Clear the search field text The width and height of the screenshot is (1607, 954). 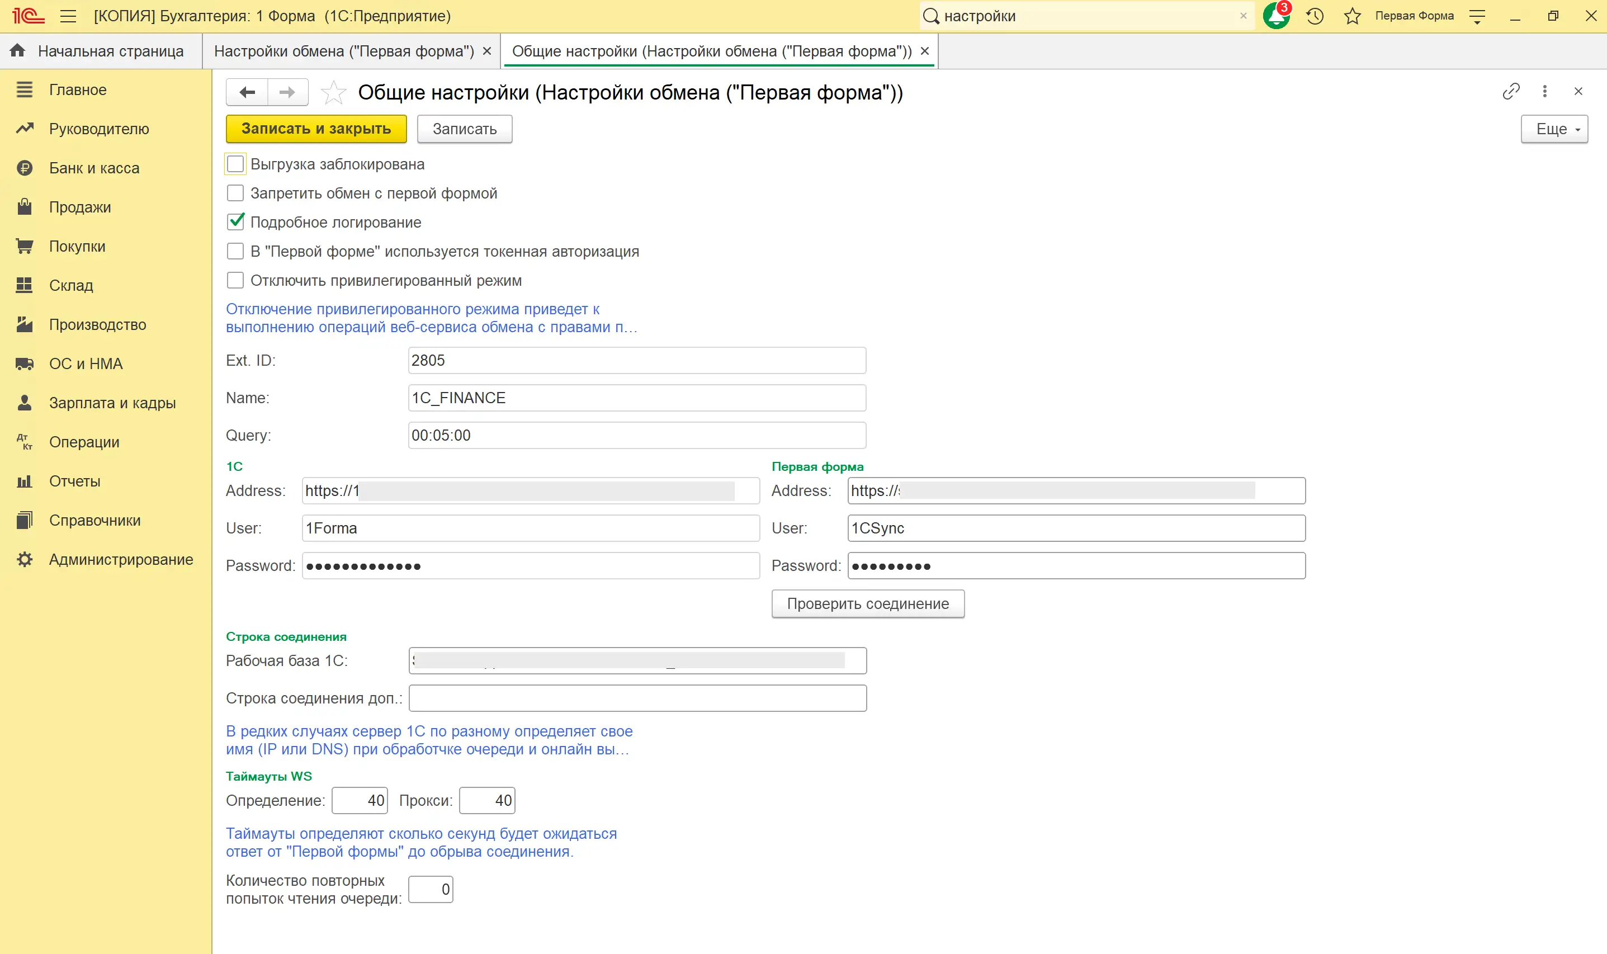click(x=1243, y=16)
